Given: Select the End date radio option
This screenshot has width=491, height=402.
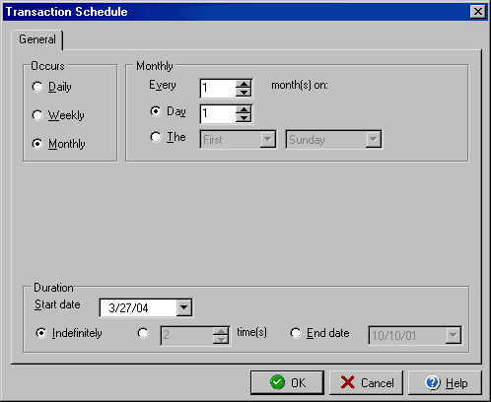Looking at the screenshot, I should (296, 333).
